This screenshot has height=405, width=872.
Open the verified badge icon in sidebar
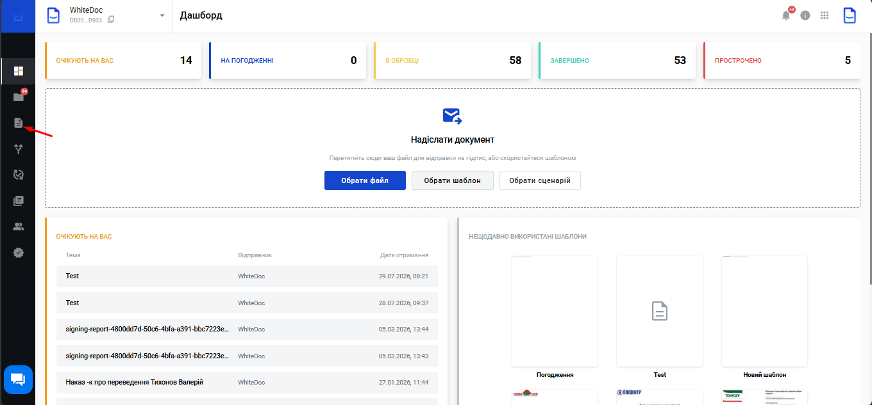point(19,253)
